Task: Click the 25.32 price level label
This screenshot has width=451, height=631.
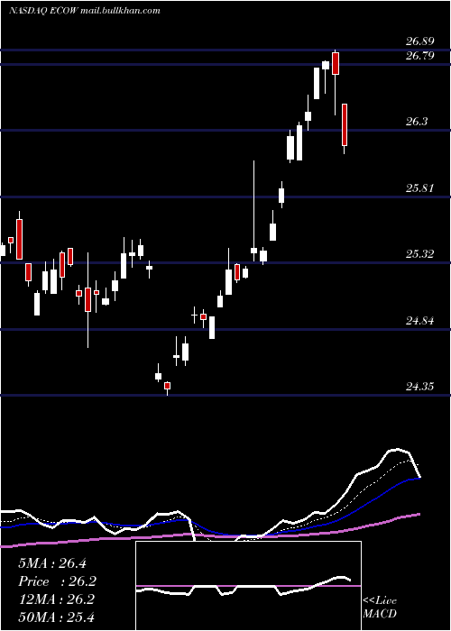Action: (x=420, y=254)
